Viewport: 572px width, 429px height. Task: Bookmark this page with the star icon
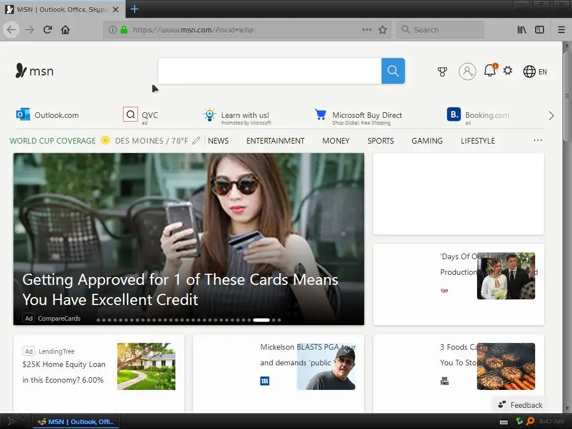coord(382,30)
